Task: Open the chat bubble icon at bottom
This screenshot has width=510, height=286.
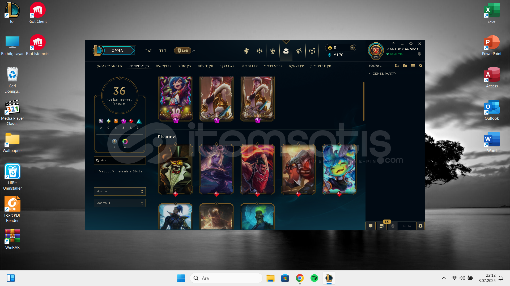Action: [x=371, y=226]
